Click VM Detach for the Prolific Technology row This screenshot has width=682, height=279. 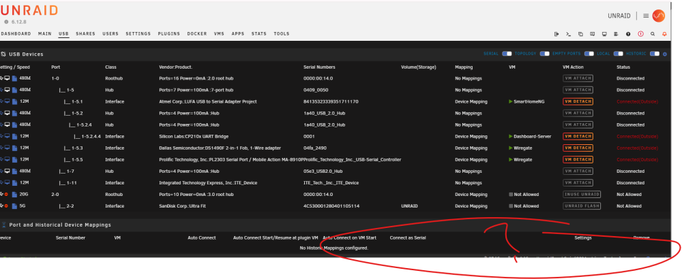578,160
